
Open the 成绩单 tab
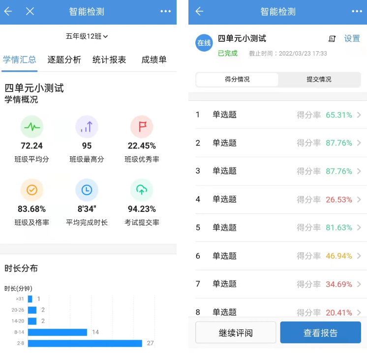(154, 60)
